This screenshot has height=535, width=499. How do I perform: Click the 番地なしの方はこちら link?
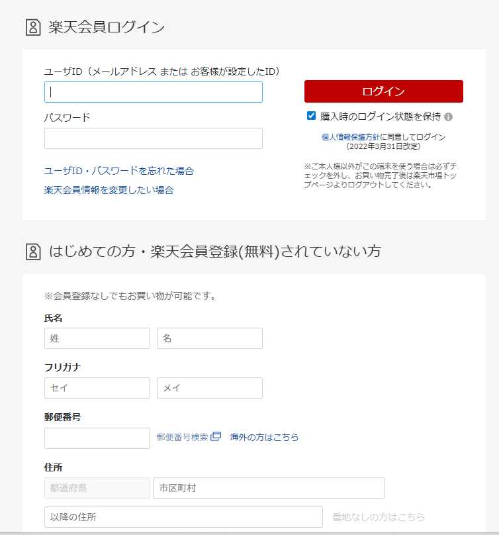377,517
